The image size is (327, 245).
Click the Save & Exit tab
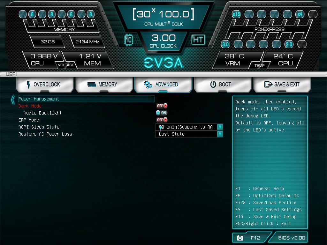tap(282, 85)
